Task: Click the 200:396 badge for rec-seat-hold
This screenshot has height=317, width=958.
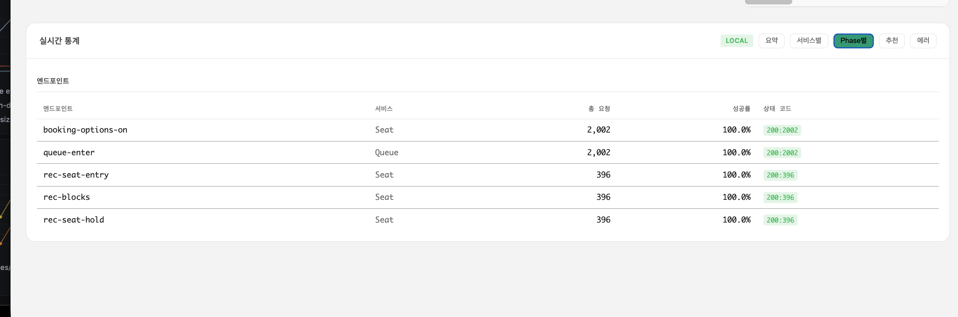Action: pyautogui.click(x=780, y=220)
